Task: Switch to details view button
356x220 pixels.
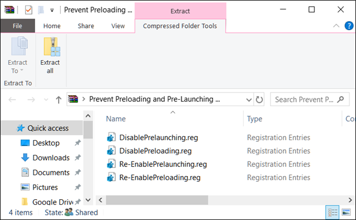Action: [332, 212]
